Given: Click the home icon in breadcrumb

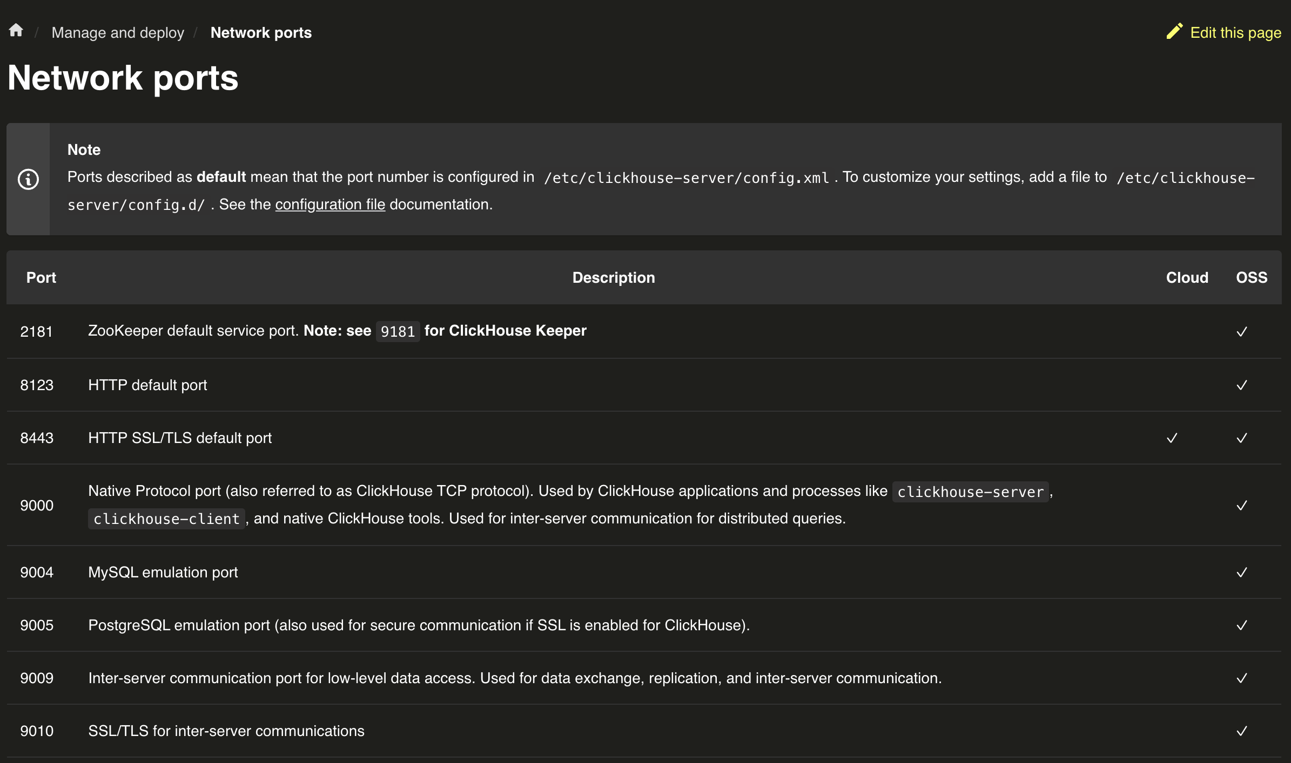Looking at the screenshot, I should 16,31.
